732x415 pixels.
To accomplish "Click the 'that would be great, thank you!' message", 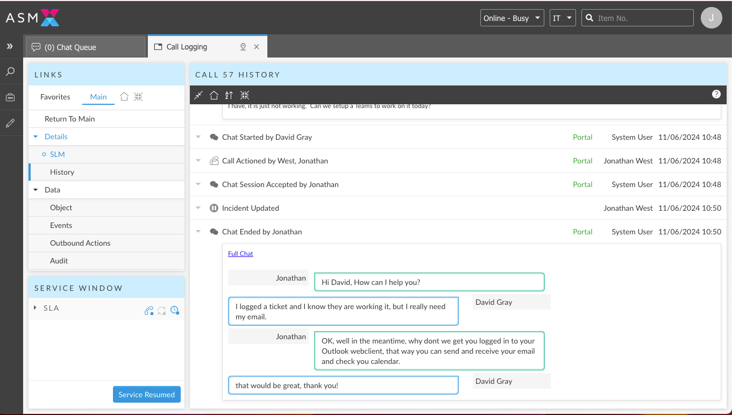I will pyautogui.click(x=343, y=385).
